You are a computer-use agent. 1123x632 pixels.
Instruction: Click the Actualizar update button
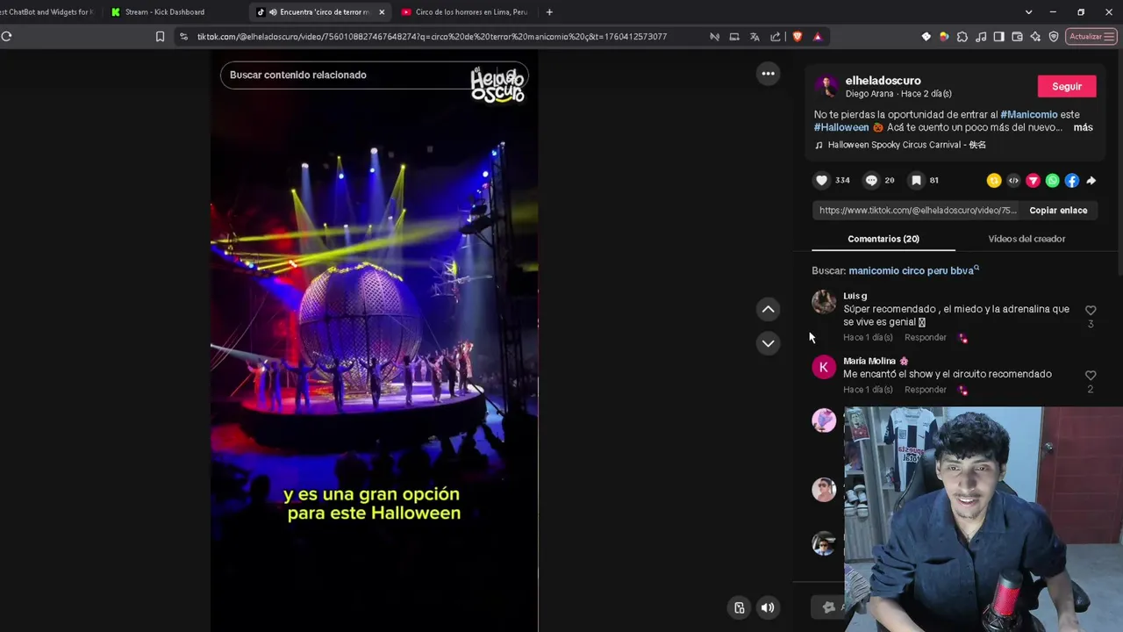[x=1091, y=37]
